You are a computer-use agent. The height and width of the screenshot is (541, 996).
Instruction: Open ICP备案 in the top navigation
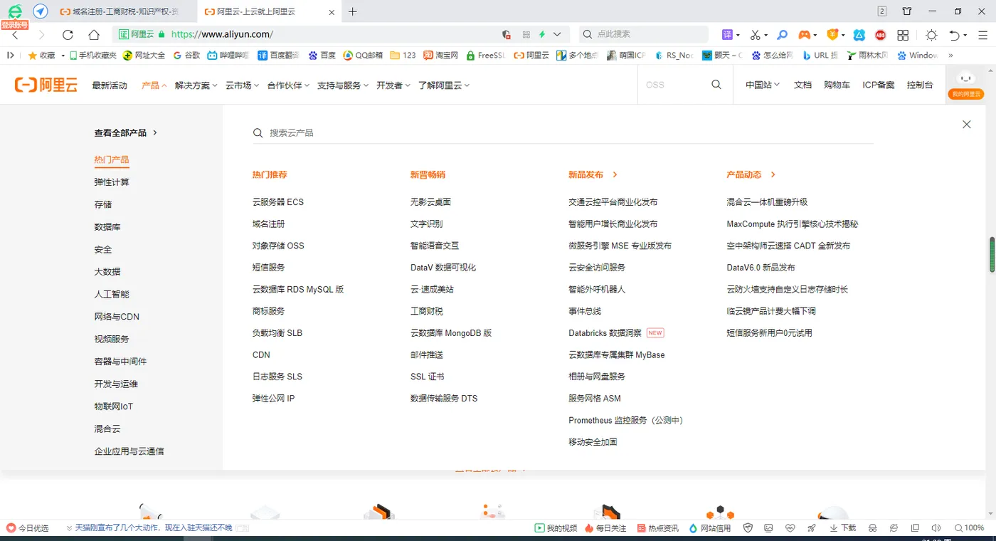[x=879, y=85]
